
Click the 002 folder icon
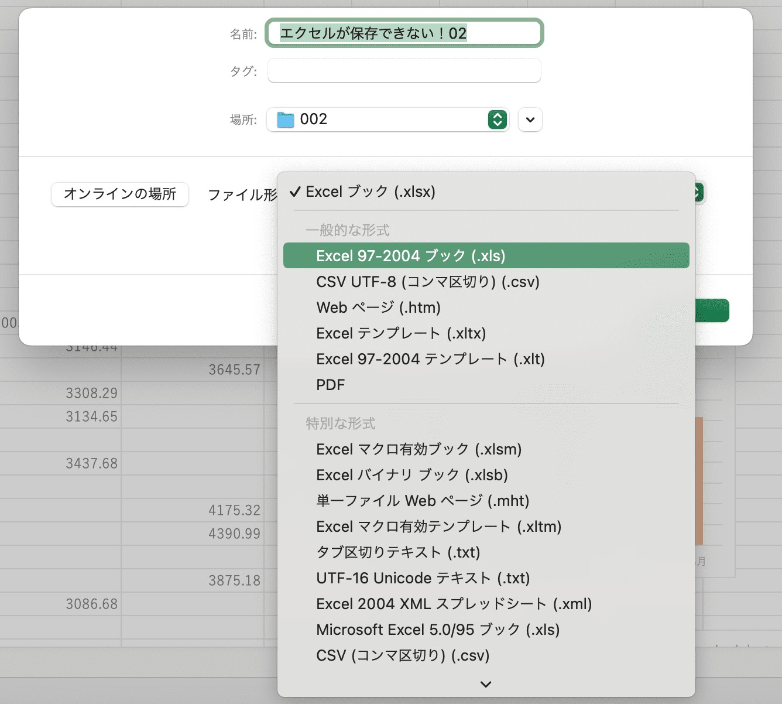click(286, 119)
